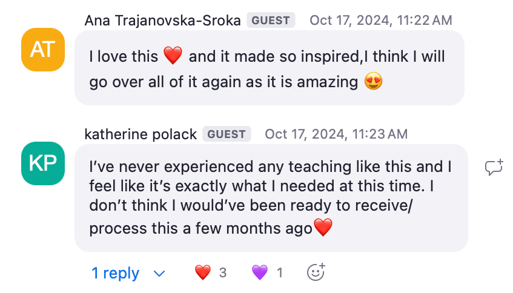The image size is (513, 293).
Task: Click the red heart emoji in Ana's message
Action: [173, 57]
